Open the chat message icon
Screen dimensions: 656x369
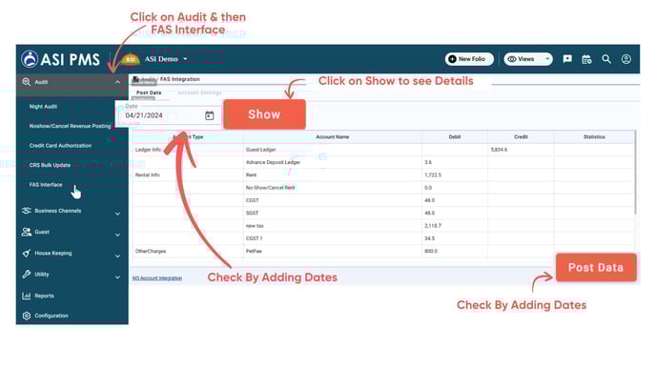coord(567,59)
